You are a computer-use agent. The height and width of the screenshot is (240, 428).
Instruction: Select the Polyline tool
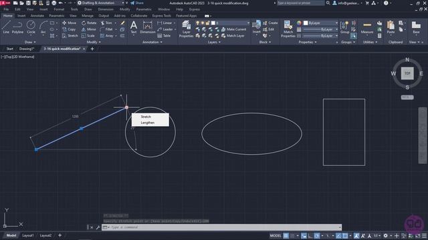click(17, 27)
